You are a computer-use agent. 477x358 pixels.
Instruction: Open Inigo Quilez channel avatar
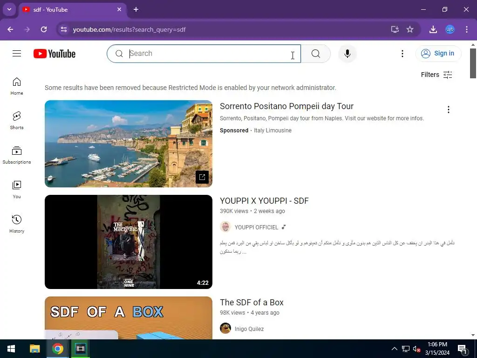click(x=225, y=329)
